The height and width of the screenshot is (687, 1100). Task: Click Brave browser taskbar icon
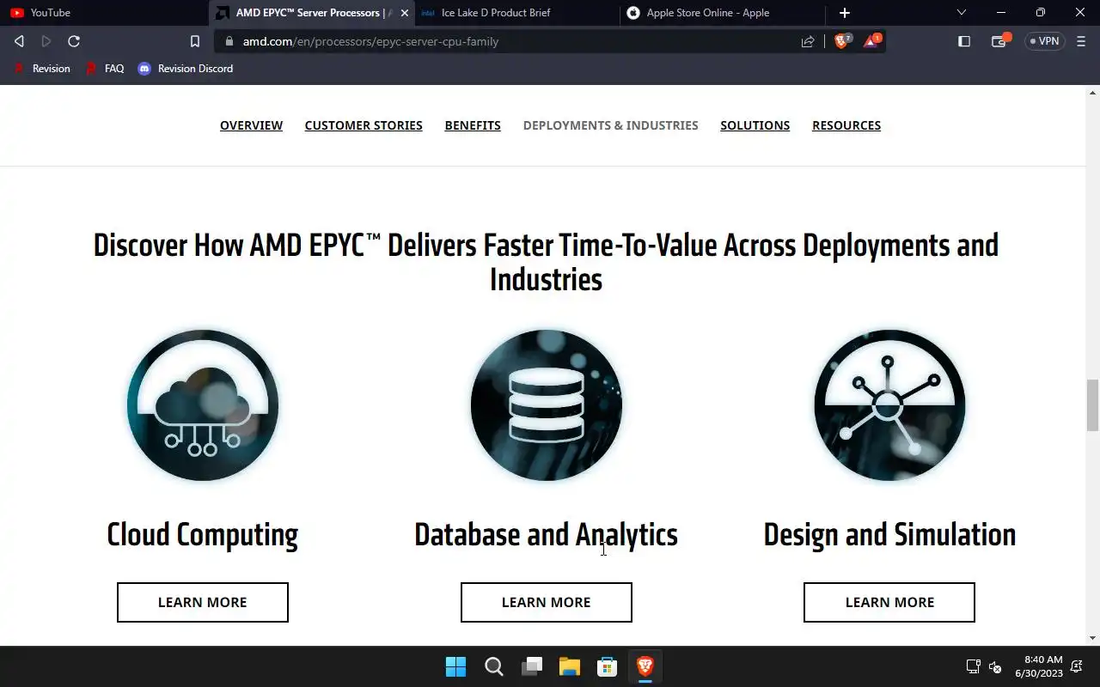(645, 666)
